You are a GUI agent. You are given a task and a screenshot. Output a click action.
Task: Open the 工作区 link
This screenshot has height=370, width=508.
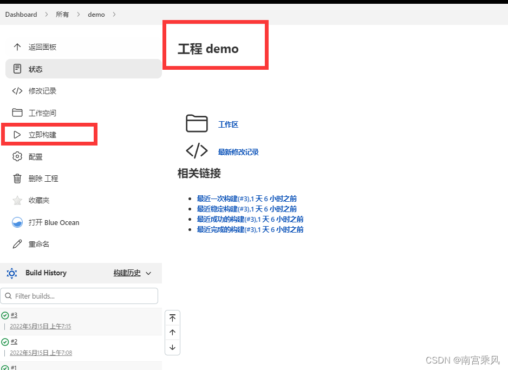229,124
